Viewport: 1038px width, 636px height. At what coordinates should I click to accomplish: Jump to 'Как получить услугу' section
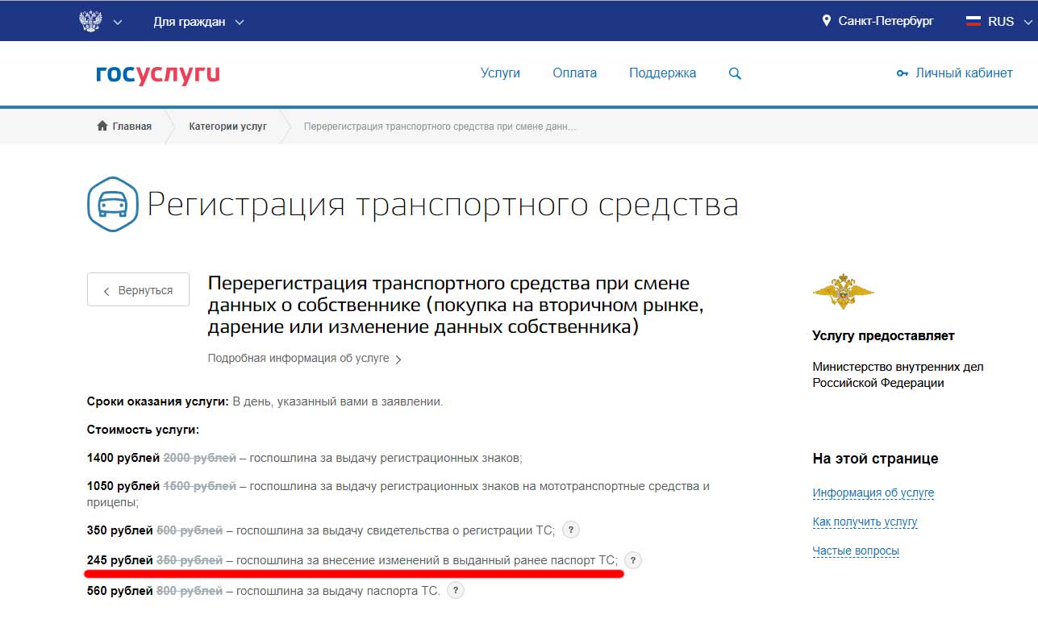point(865,522)
